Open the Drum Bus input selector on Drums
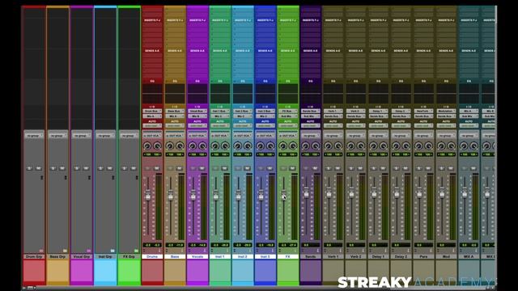Image resolution: width=518 pixels, height=291 pixels. [152, 112]
